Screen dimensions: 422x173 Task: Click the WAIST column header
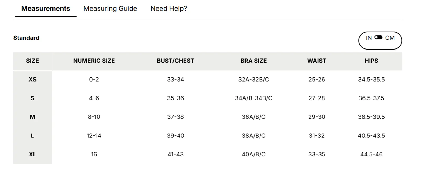[x=317, y=61]
